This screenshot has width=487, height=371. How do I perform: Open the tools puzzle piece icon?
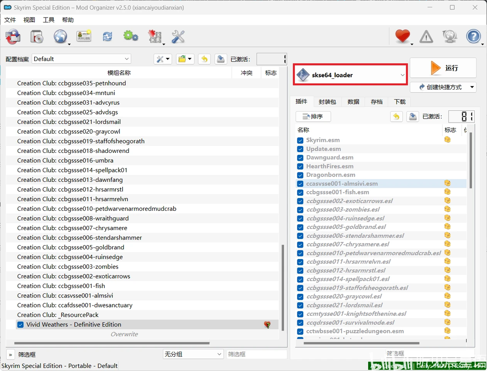(154, 37)
